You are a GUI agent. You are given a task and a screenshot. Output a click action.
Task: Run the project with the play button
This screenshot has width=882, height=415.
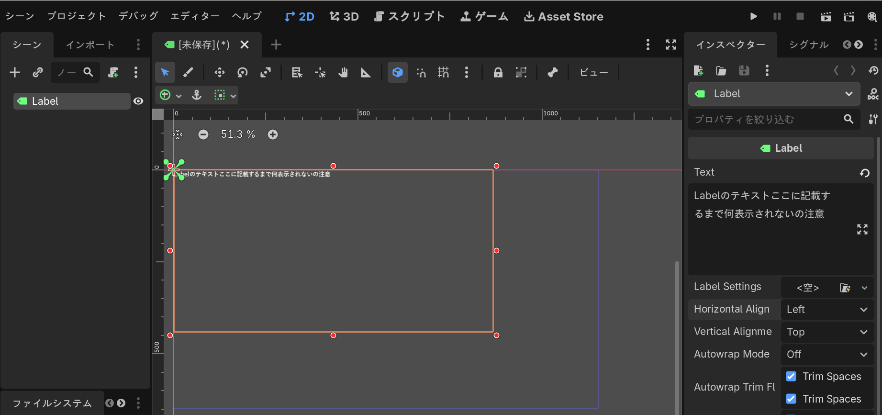754,16
